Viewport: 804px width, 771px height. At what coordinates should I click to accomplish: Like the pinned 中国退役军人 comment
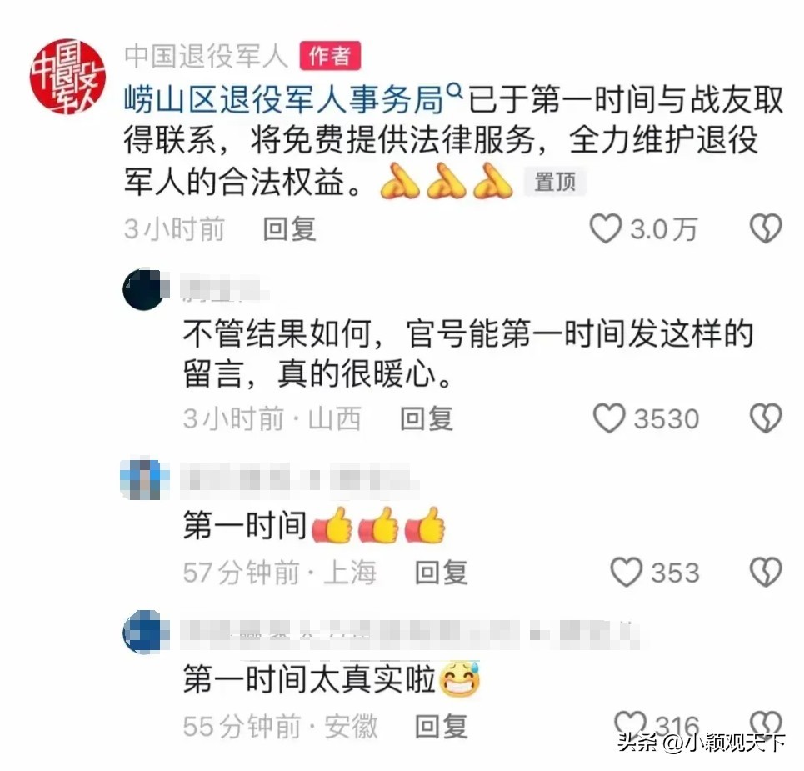coord(606,228)
